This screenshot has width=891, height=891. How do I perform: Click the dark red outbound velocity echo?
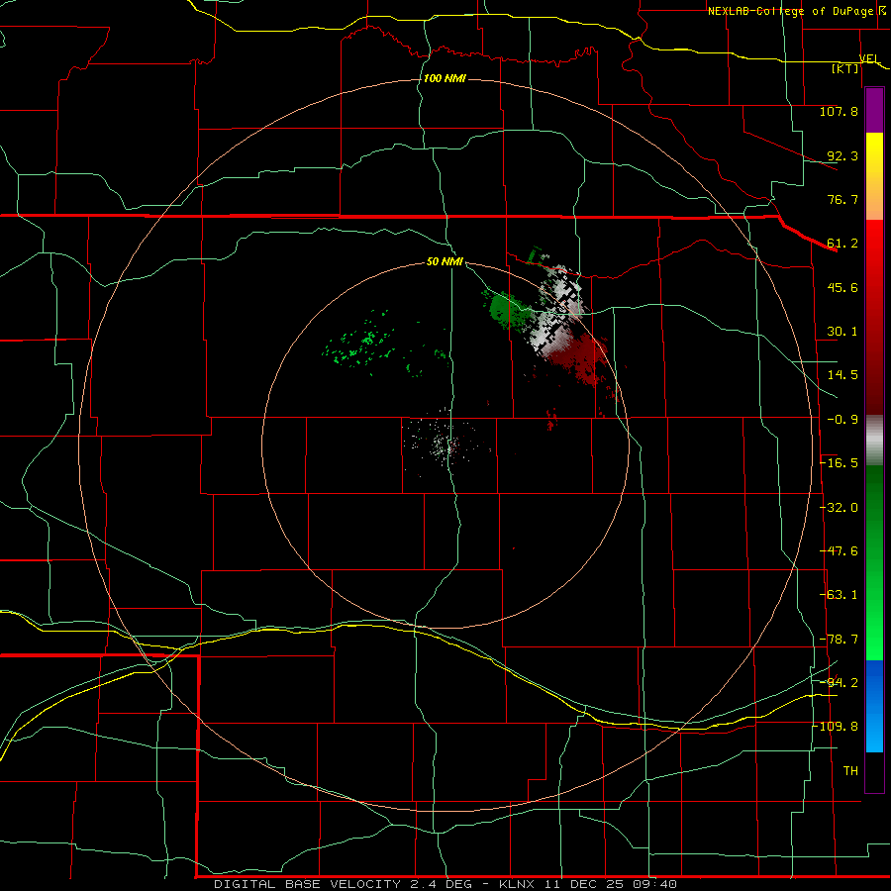point(579,356)
